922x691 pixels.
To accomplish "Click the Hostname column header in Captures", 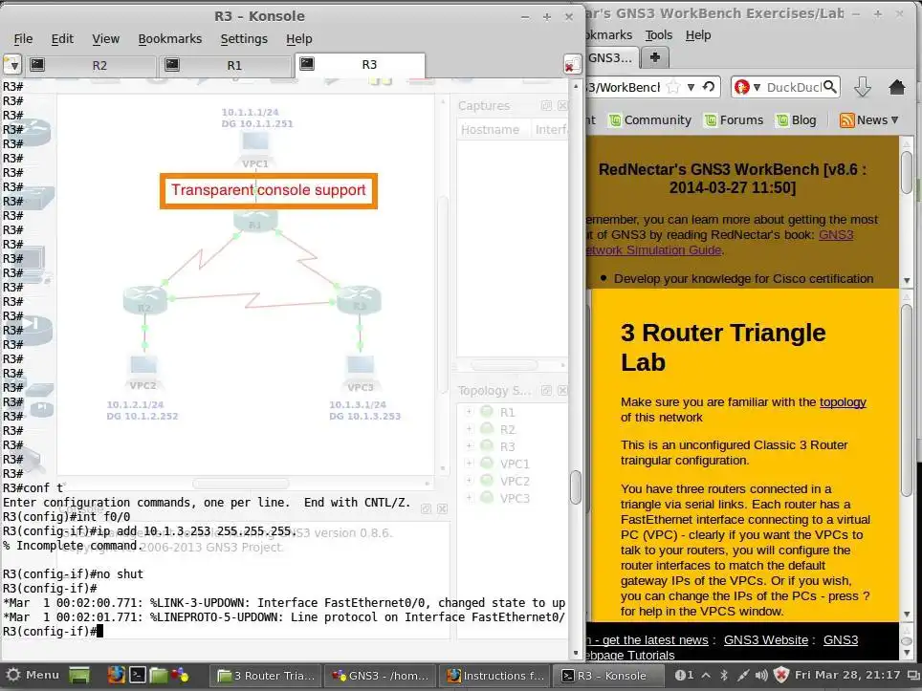I will tap(493, 130).
